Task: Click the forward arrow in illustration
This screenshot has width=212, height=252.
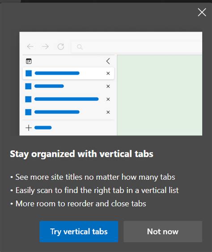Action: coord(45,46)
